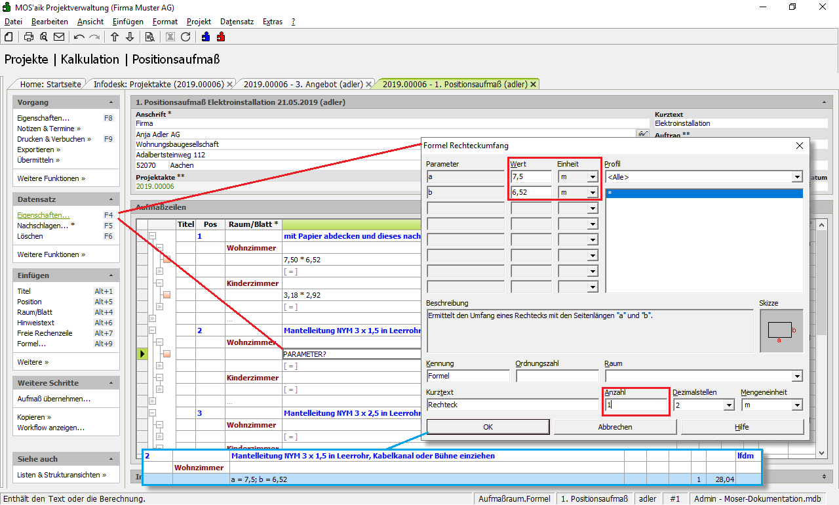Screen dimensions: 839x505
Task: Click the refresh icon in toolbar
Action: (185, 37)
